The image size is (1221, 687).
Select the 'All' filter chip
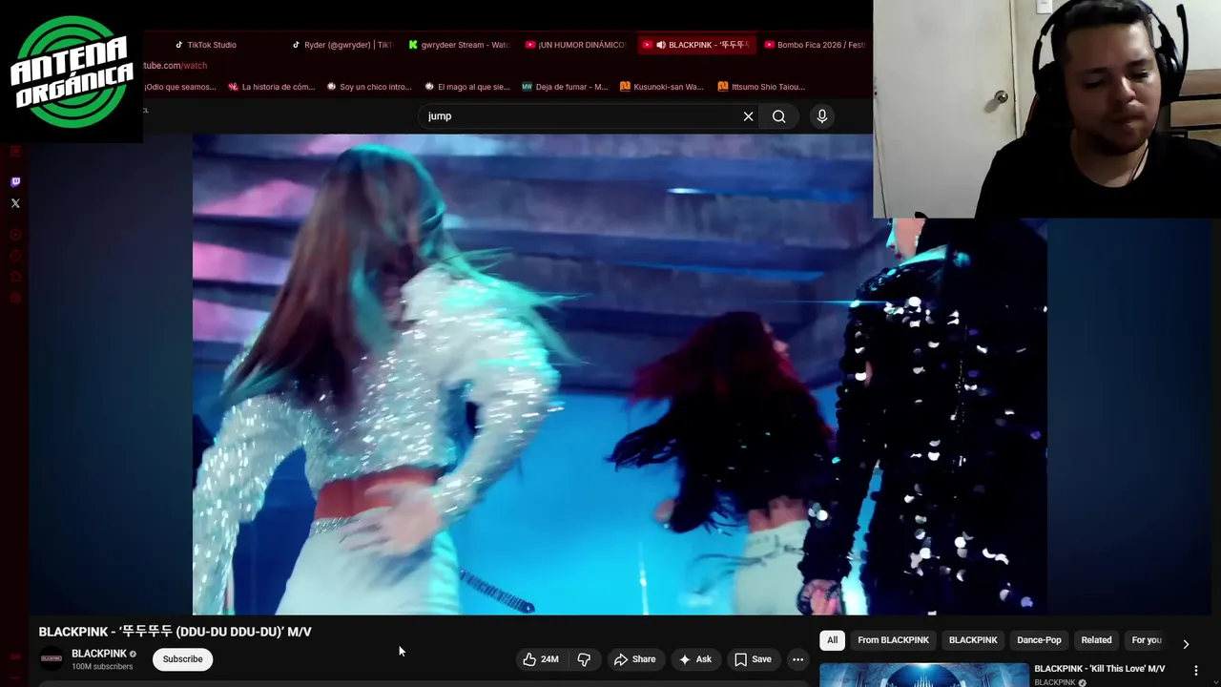pos(832,640)
